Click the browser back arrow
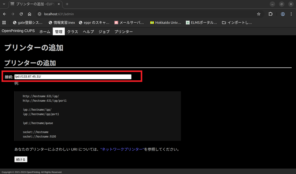The height and width of the screenshot is (174, 296). tap(4, 14)
